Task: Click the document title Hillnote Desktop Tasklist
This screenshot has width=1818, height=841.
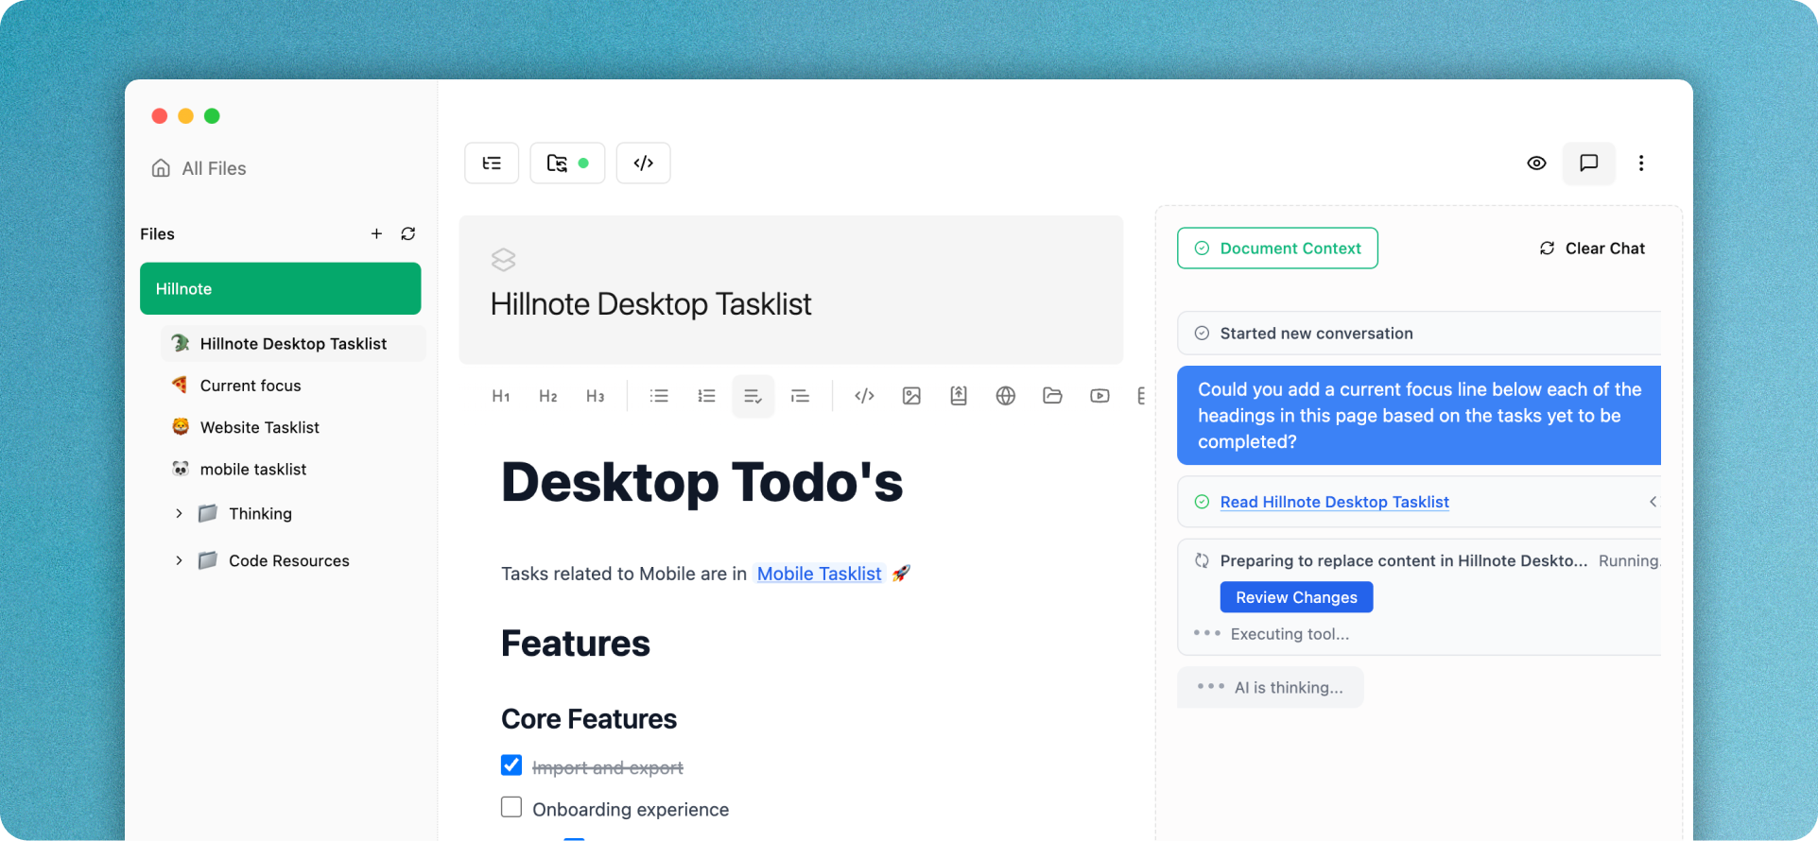Action: point(650,303)
